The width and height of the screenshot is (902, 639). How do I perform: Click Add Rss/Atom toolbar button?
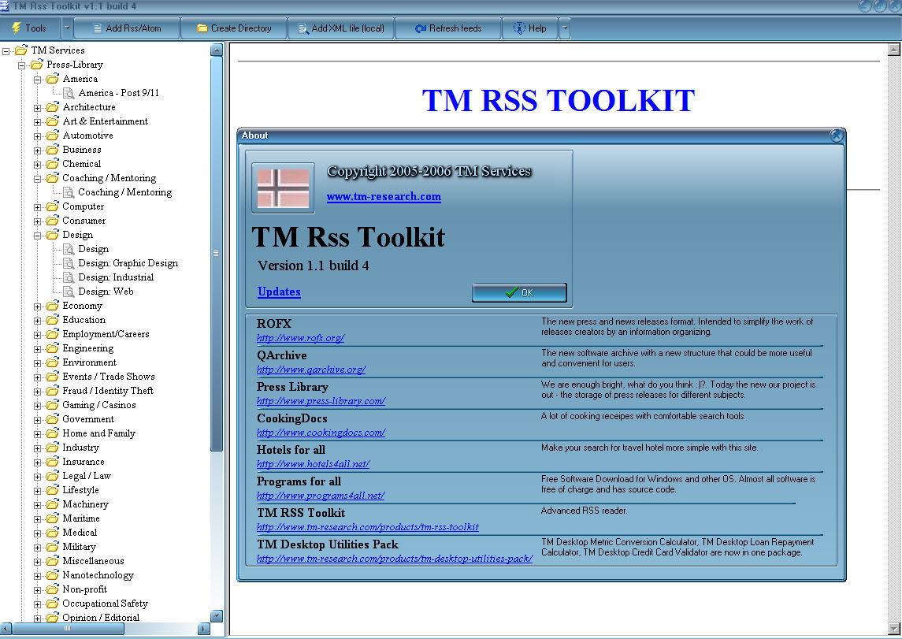[127, 28]
